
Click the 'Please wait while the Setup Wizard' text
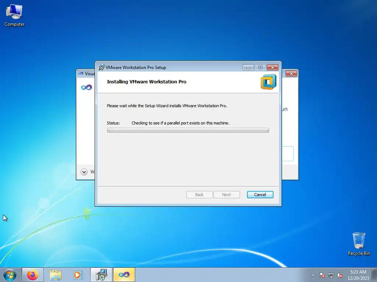pos(167,106)
